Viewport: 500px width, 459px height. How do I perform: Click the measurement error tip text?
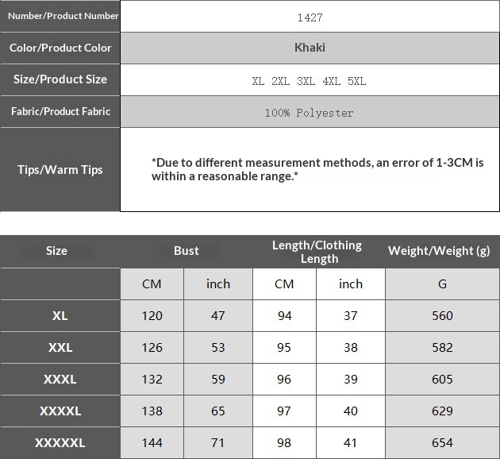click(317, 169)
